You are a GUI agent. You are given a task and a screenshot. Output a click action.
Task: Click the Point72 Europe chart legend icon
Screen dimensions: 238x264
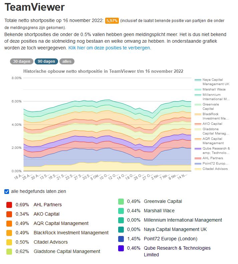click(x=198, y=164)
